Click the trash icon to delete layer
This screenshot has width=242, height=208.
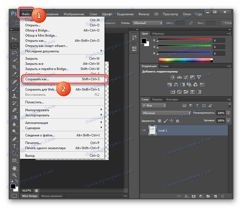click(x=222, y=196)
